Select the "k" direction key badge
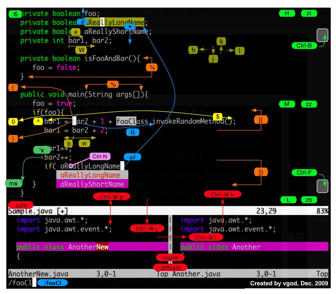The height and width of the screenshot is (294, 336). tap(221, 41)
